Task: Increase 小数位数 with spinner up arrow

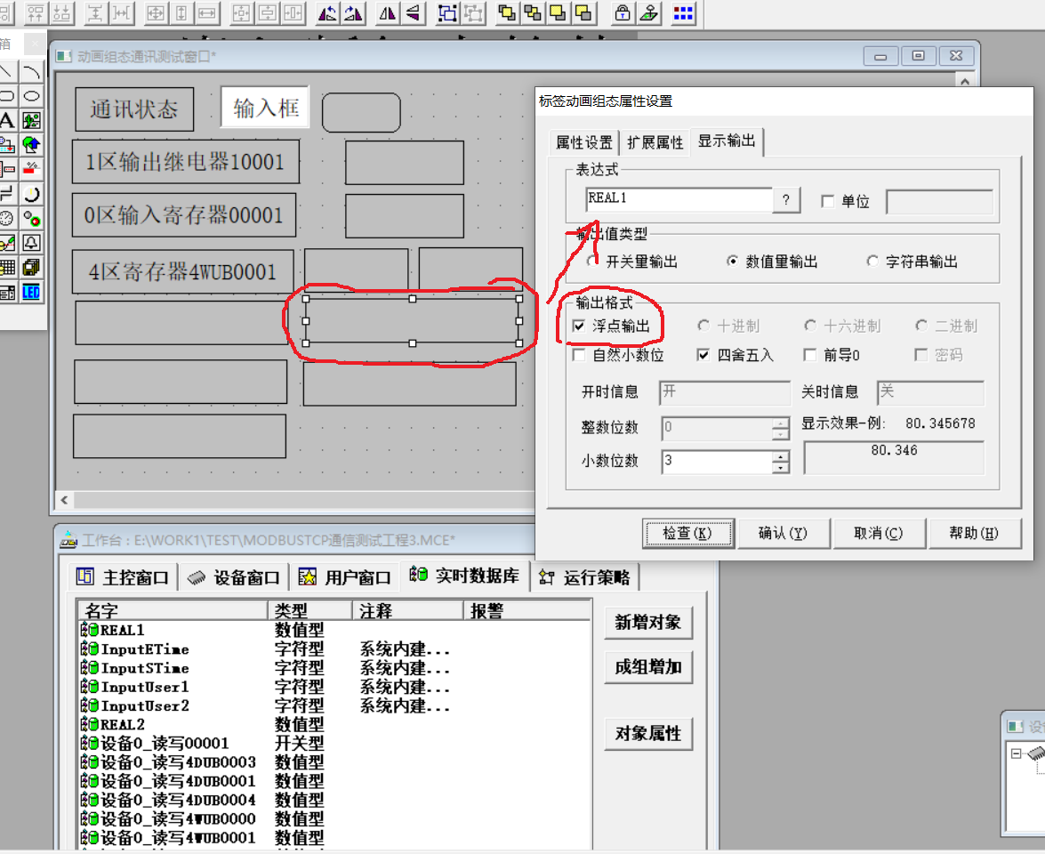Action: click(780, 456)
